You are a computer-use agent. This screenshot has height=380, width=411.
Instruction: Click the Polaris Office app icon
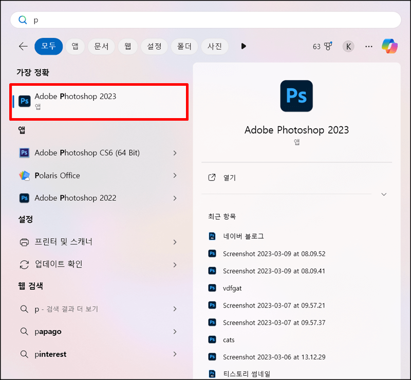point(24,176)
